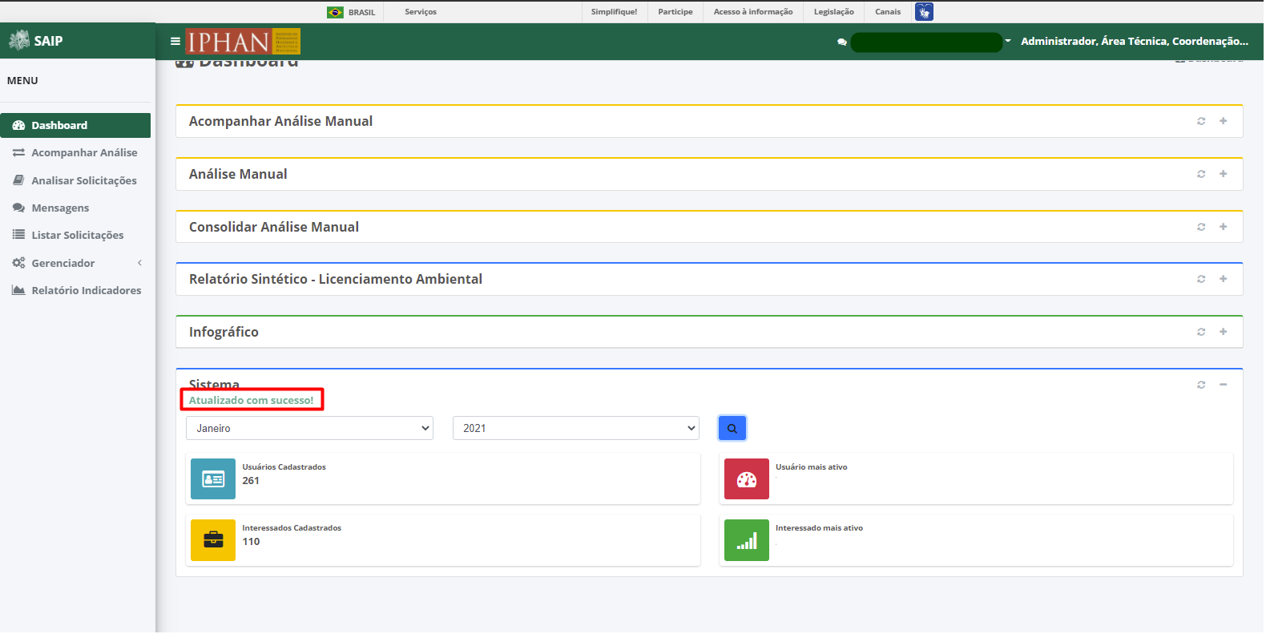Click the Legislação top bar link

tap(835, 12)
